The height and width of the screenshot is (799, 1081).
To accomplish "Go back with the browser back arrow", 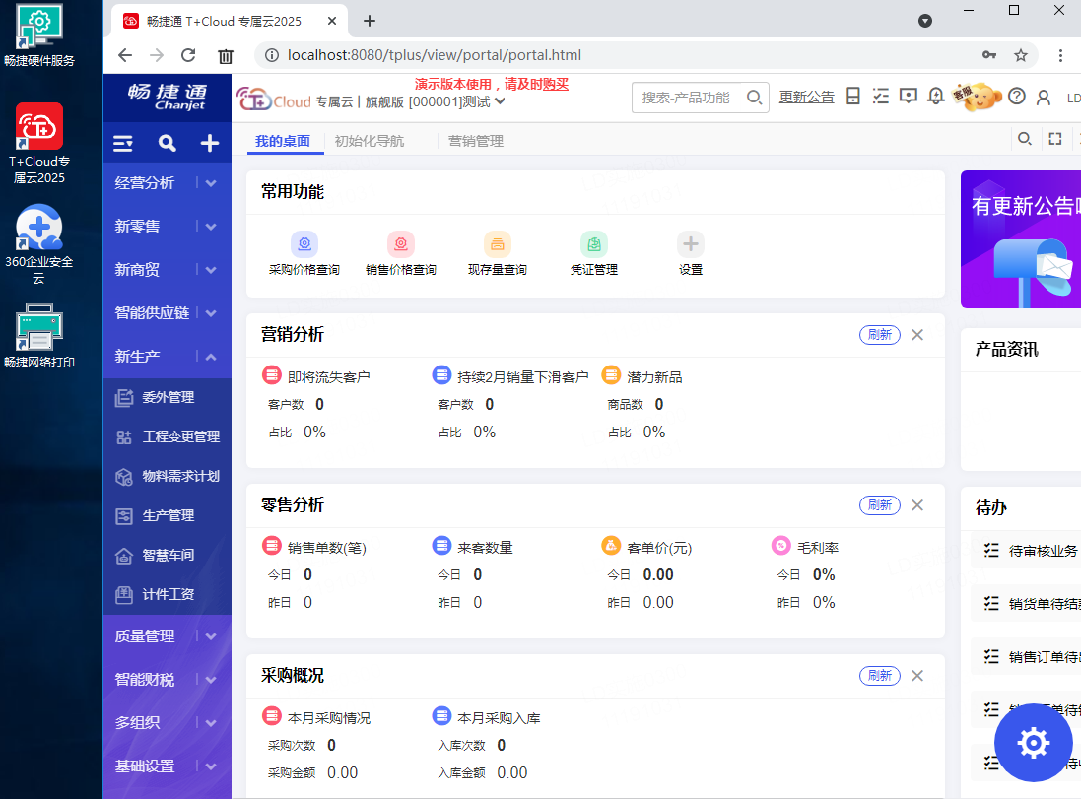I will click(x=125, y=55).
